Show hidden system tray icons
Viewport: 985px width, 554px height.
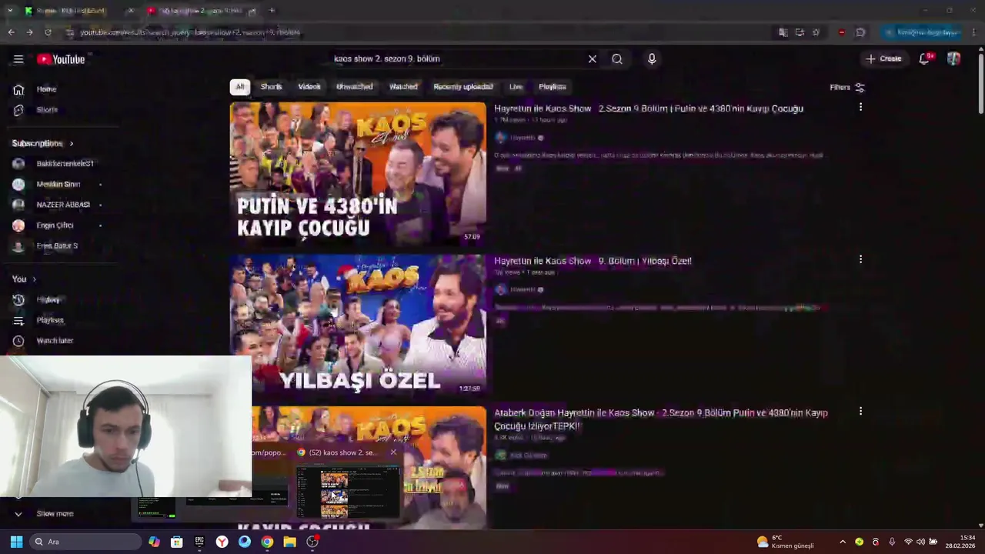(843, 542)
